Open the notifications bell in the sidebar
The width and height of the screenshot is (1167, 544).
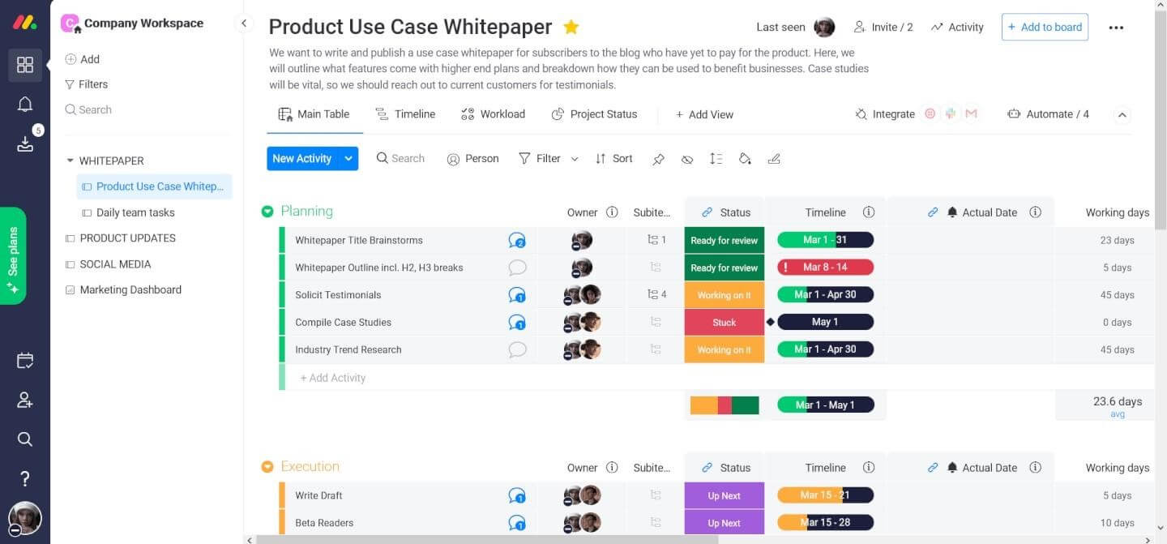point(25,105)
